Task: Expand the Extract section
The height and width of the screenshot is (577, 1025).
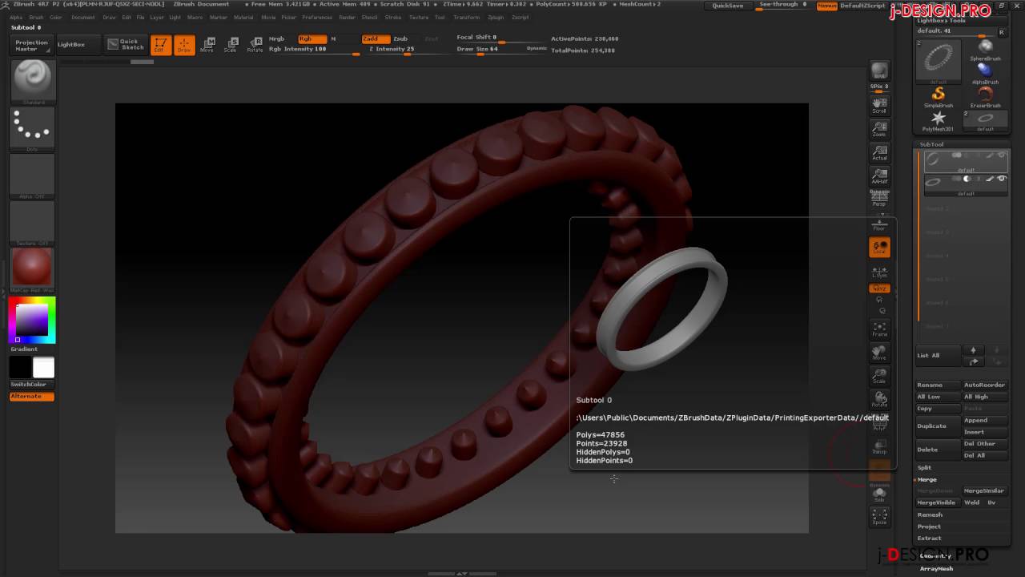Action: (929, 538)
